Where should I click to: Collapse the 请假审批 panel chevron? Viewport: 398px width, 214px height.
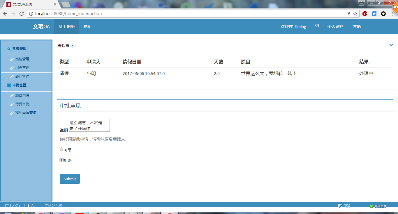391,45
